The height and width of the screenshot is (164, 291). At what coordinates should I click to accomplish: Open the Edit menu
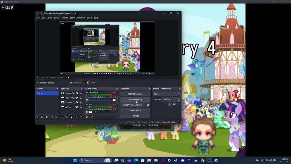click(43, 18)
